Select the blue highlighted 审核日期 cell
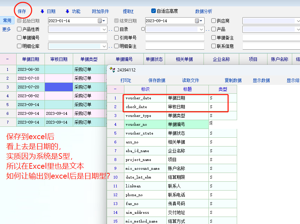 [59, 87]
